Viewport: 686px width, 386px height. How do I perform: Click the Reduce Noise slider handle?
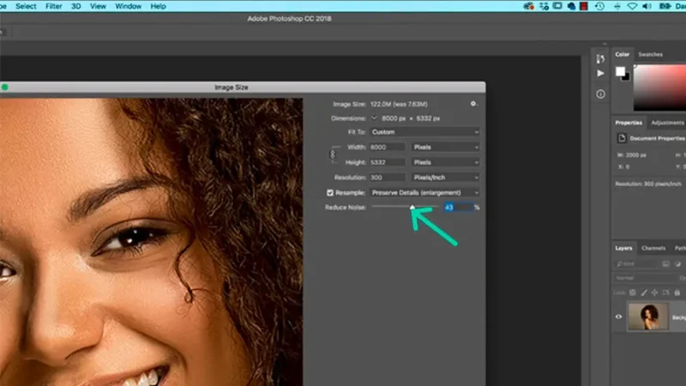(412, 207)
